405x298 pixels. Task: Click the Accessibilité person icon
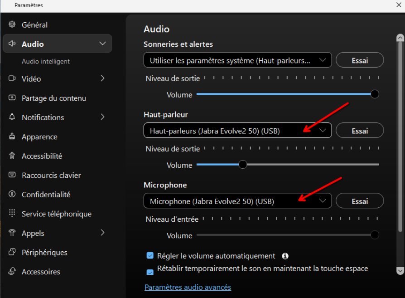pos(12,155)
